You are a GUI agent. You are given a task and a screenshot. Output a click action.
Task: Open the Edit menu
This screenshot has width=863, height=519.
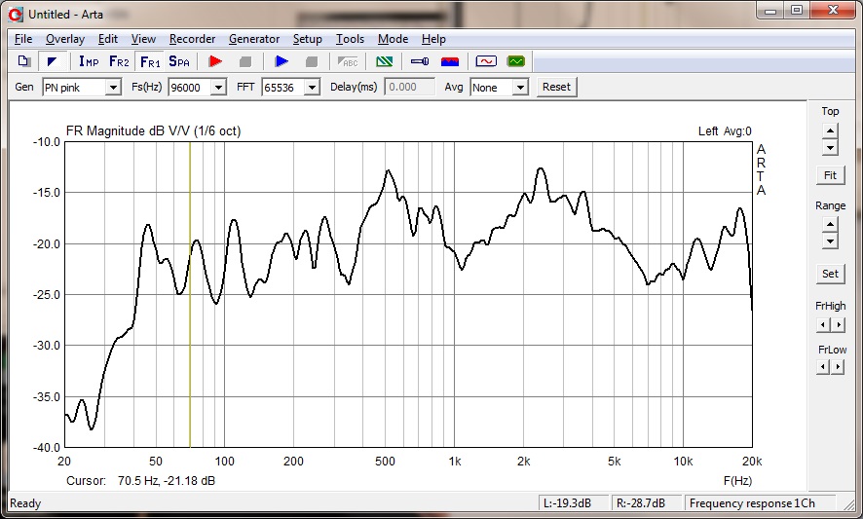108,39
